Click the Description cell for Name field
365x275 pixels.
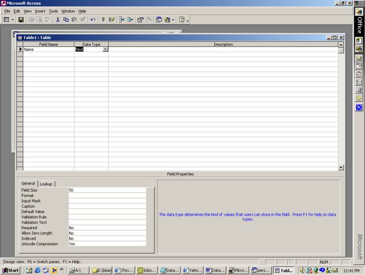click(223, 49)
